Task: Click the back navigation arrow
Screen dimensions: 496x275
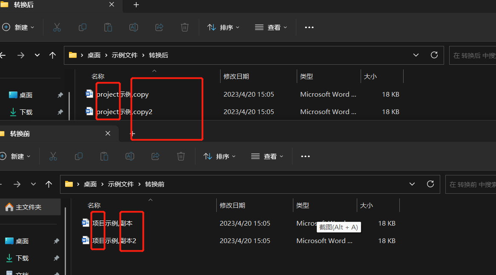Action: pyautogui.click(x=3, y=55)
